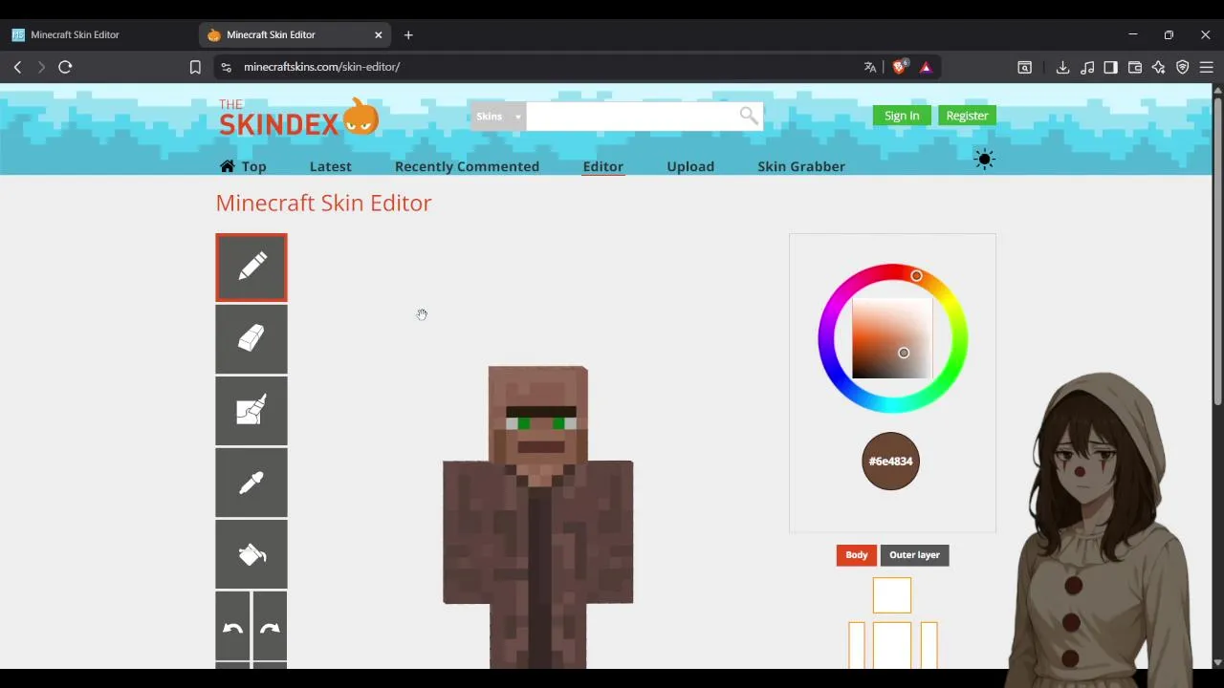The height and width of the screenshot is (688, 1224).
Task: Open the Brave Wallet icon
Action: tap(1135, 67)
